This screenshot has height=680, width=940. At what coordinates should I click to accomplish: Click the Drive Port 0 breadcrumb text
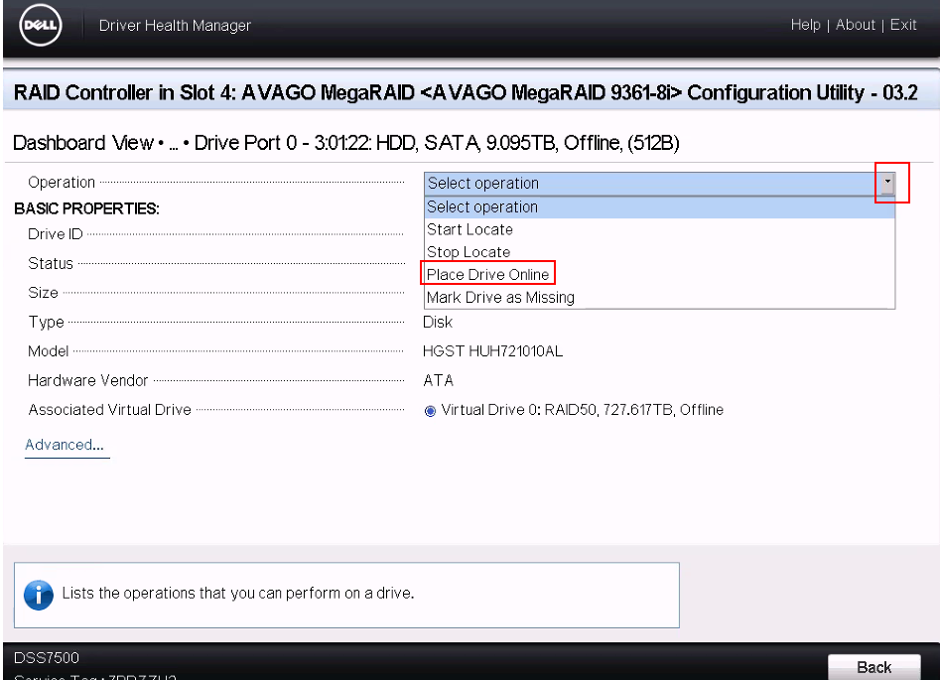point(437,143)
